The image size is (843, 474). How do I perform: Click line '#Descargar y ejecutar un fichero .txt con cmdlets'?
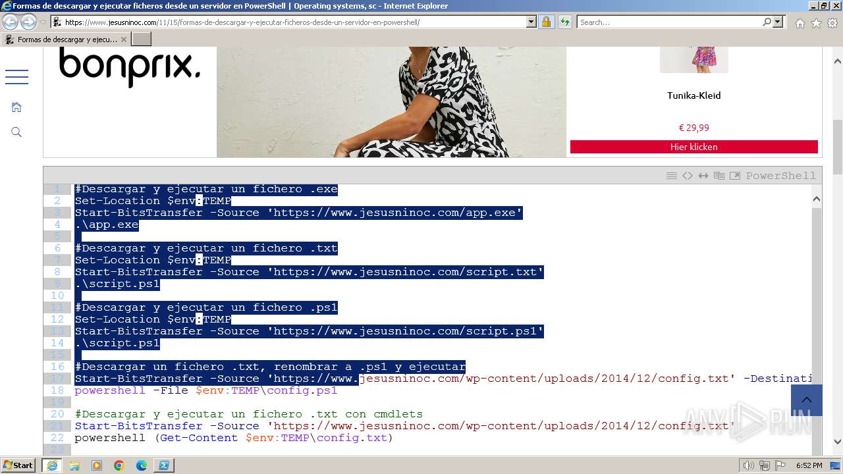248,414
